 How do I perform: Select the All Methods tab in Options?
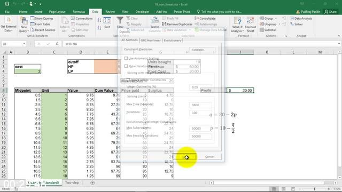129,40
